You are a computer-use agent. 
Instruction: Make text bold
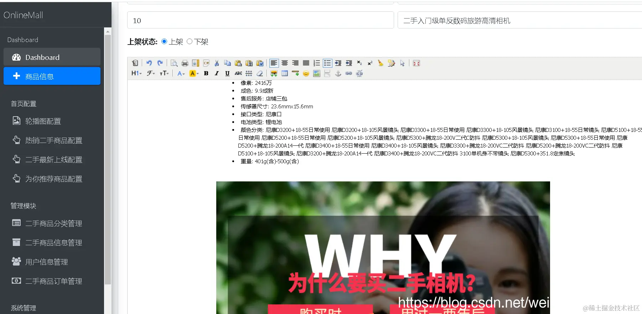[206, 73]
